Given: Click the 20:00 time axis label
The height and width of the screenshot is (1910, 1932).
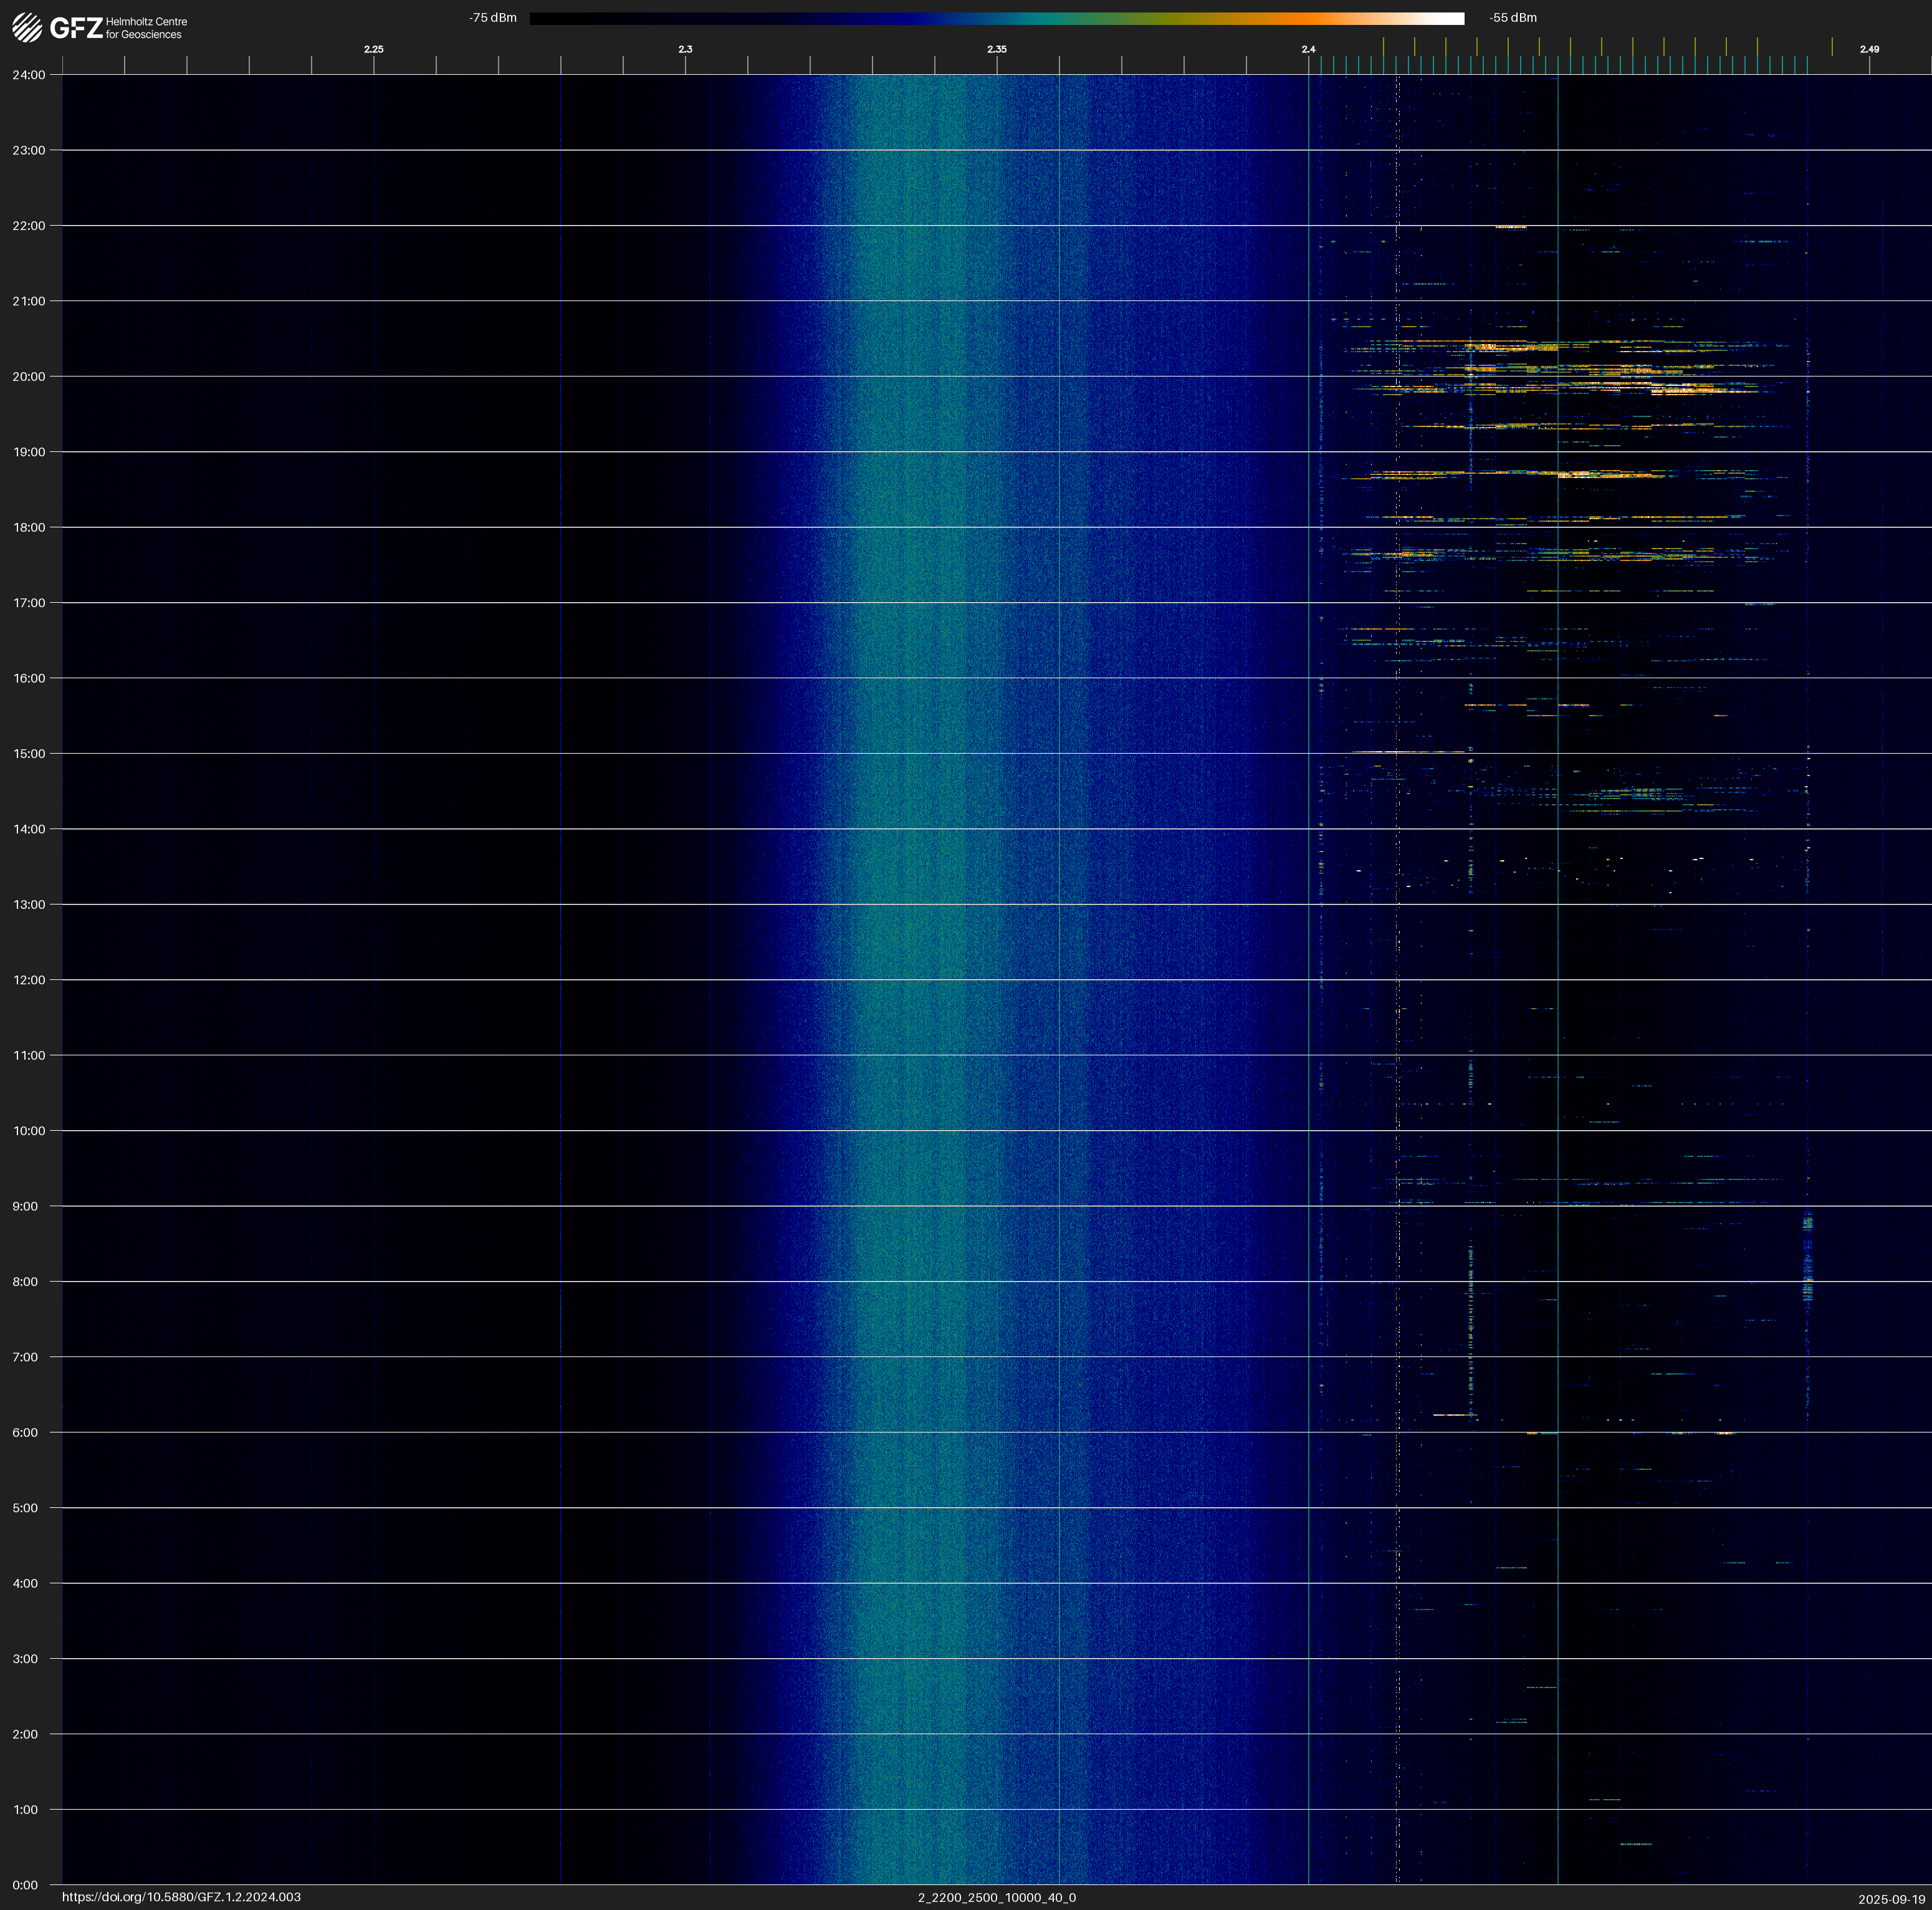Looking at the screenshot, I should point(29,377).
